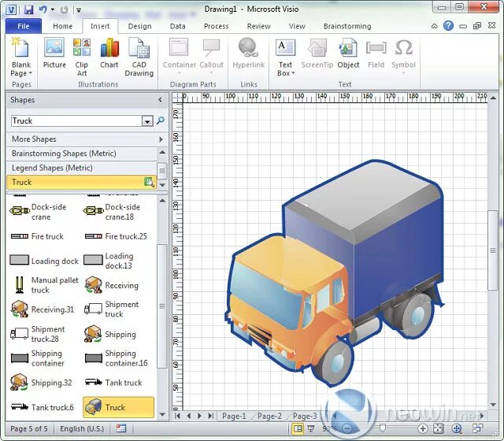
Task: Click the ScreenTip button
Action: (x=317, y=53)
